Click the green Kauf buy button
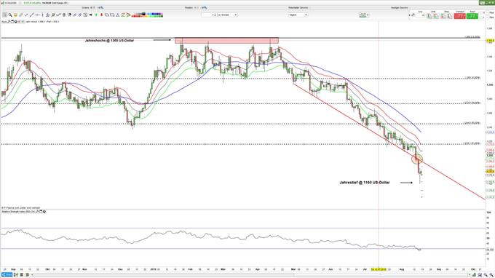This screenshot has height=278, width=495. coord(472,16)
